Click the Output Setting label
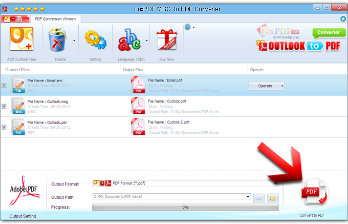The image size is (348, 224). (x=23, y=216)
